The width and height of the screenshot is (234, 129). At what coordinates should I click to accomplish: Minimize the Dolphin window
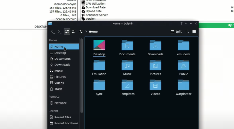(x=186, y=23)
